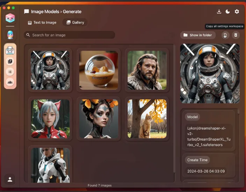246x192 pixels.
Task: Click the download icon in the header
Action: [219, 12]
